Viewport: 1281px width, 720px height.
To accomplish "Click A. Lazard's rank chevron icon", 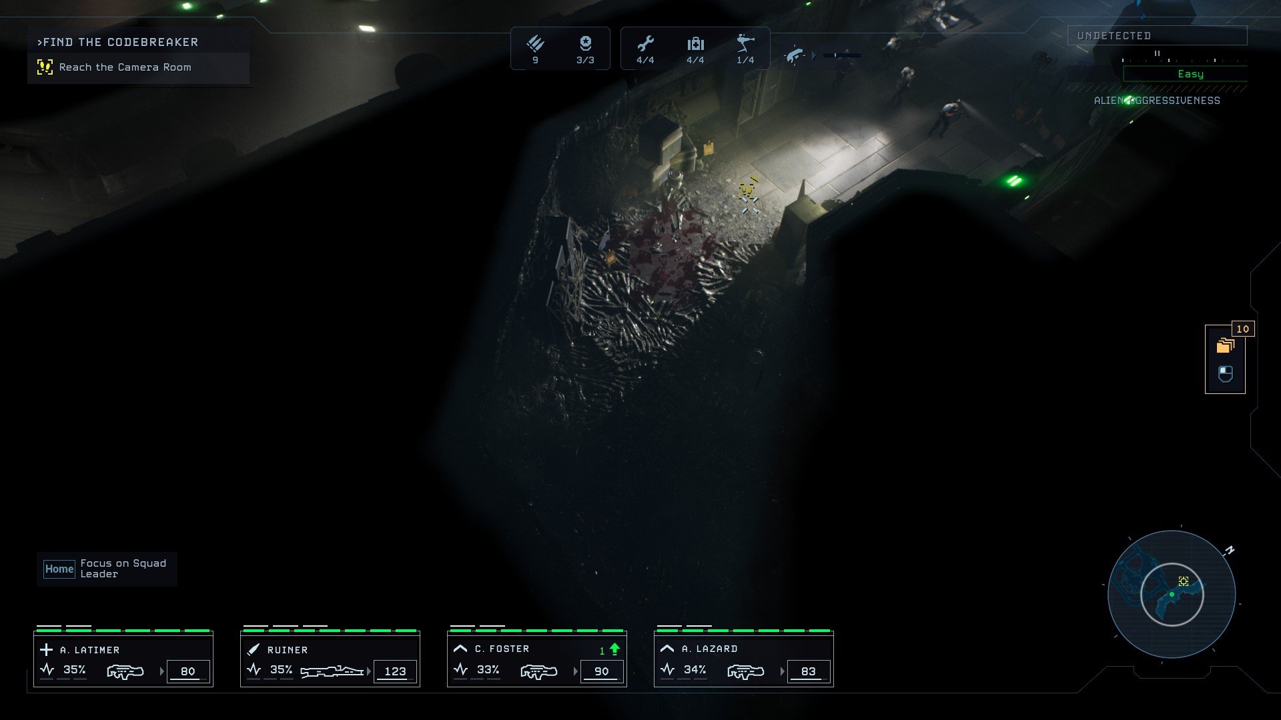I will tap(667, 648).
